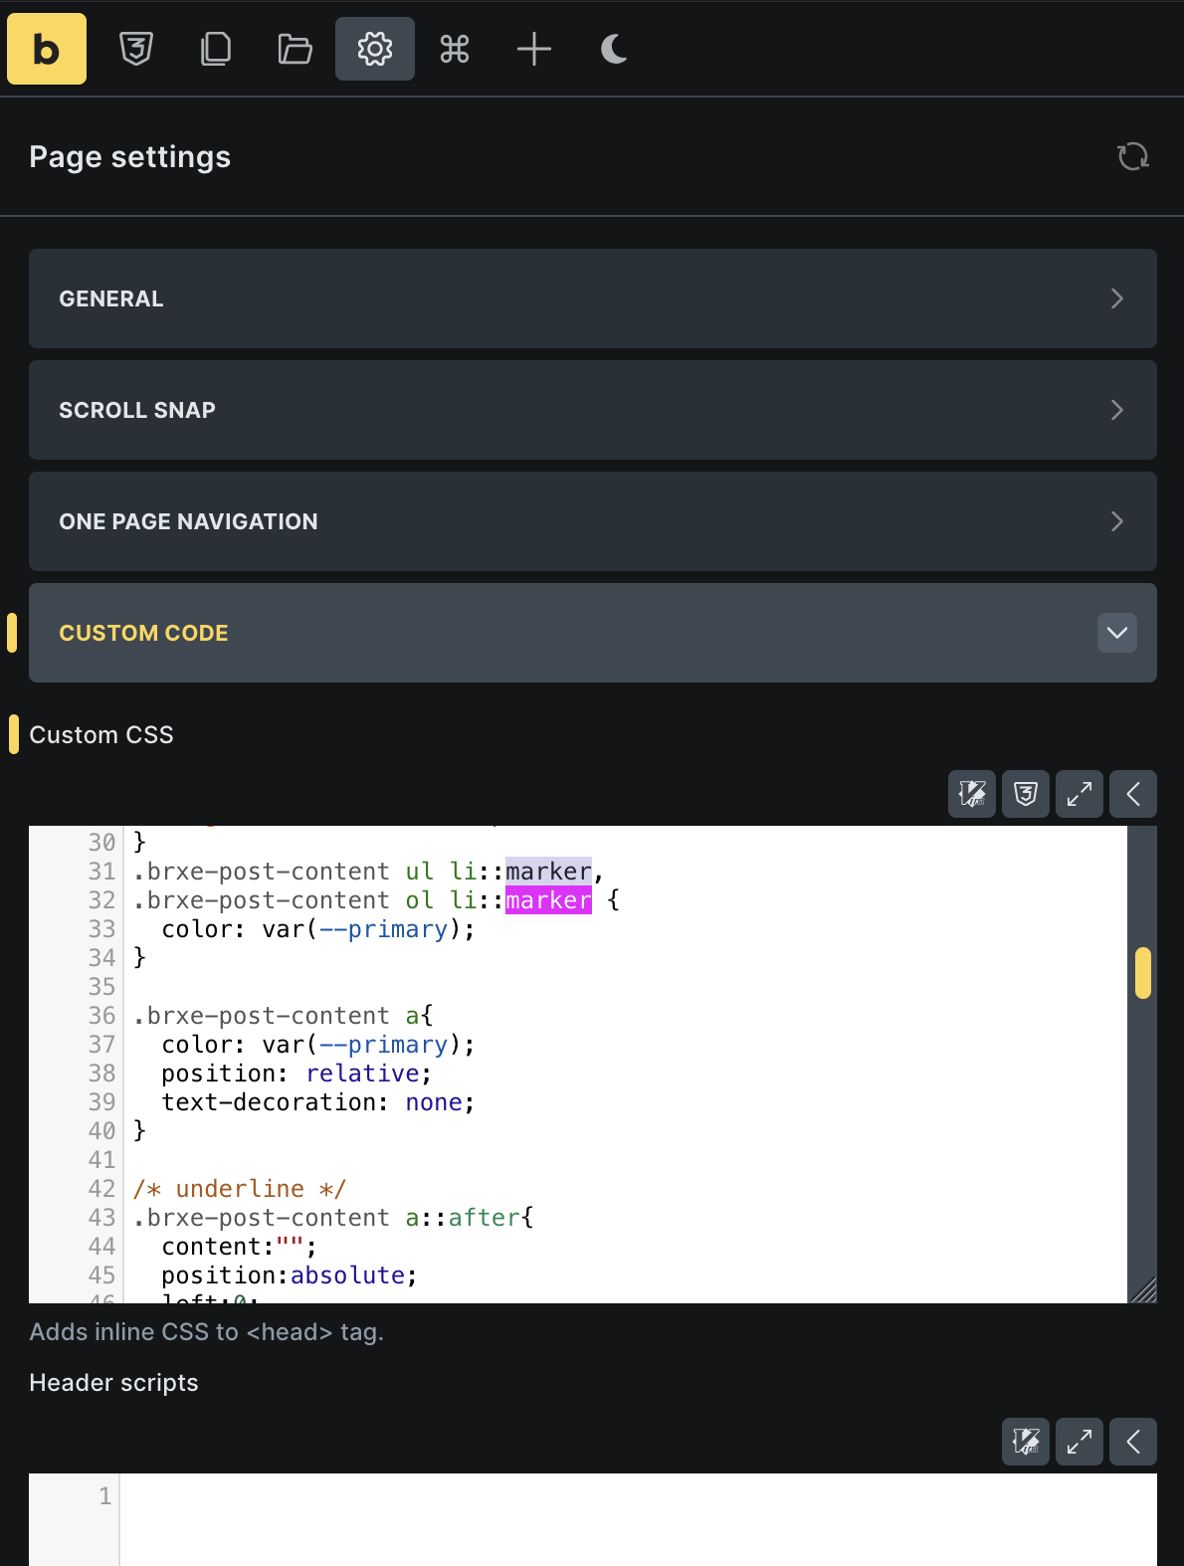Open the Pages icon in top toolbar
Viewport: 1184px width, 1566px height.
click(216, 49)
